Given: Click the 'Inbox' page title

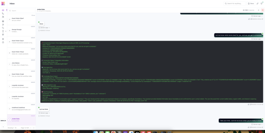Looking at the screenshot, I should pyautogui.click(x=12, y=4).
